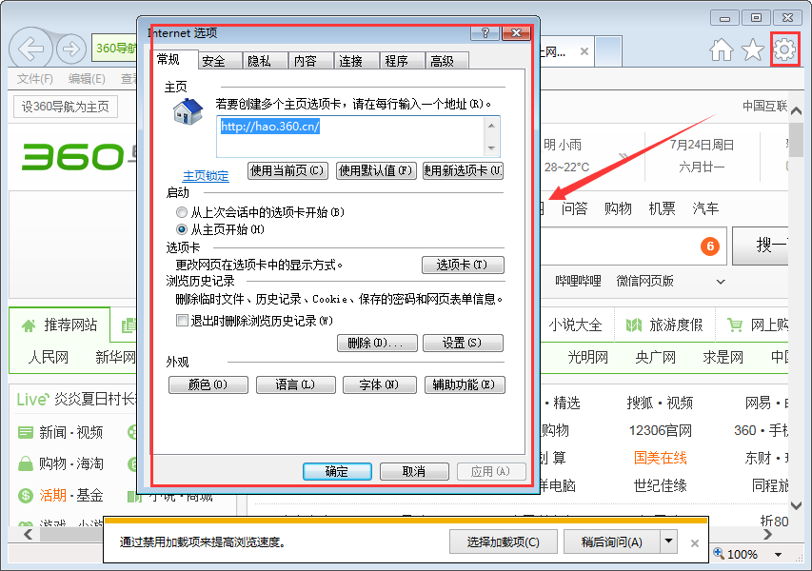Click 稍后询问(A) button
This screenshot has height=571, width=812.
click(x=611, y=542)
